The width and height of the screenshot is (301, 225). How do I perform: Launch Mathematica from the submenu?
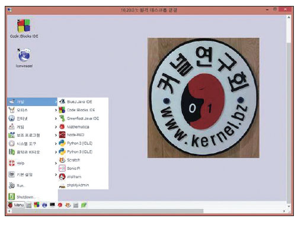point(83,127)
